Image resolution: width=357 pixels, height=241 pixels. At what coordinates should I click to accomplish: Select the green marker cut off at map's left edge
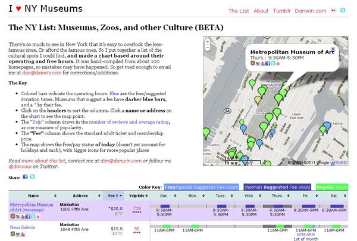[206, 133]
